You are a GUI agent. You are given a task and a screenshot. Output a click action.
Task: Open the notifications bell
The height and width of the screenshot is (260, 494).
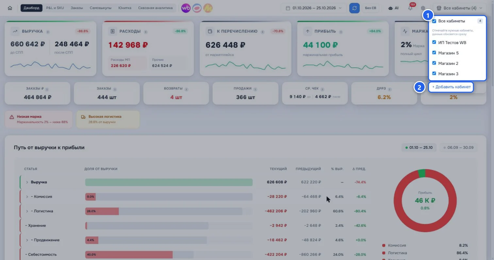[x=410, y=8]
